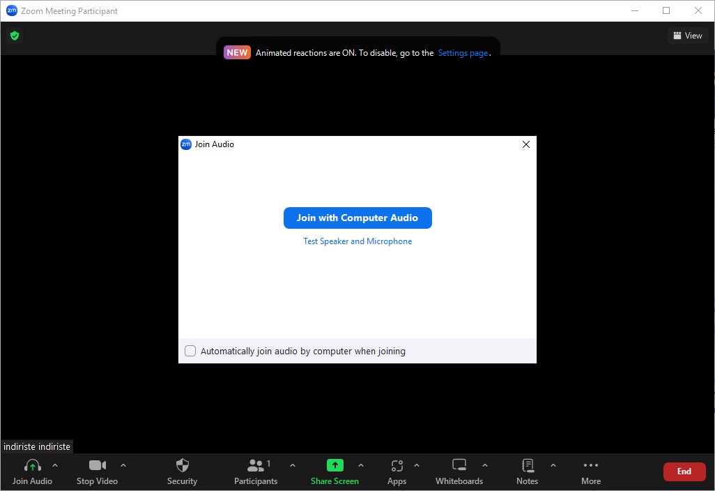Viewport: 715px width, 491px height.
Task: Open the Participants panel
Action: pyautogui.click(x=255, y=472)
